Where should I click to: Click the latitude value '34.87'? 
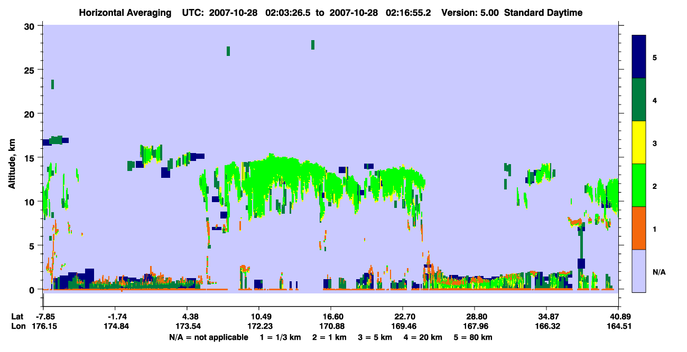548,317
